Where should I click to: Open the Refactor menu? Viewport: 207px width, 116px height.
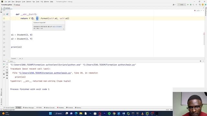point(29,2)
